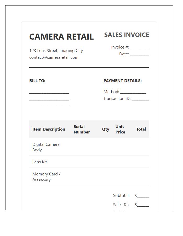Viewport: 183px width, 236px height.
Task: Select the address '123 Lens Street, Imaging City'
Action: pyautogui.click(x=56, y=51)
